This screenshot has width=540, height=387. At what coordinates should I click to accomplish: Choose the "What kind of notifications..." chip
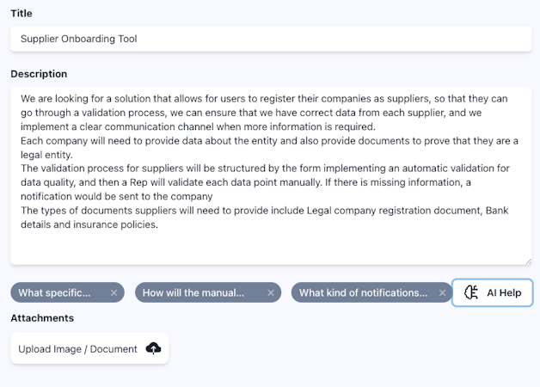tap(363, 293)
